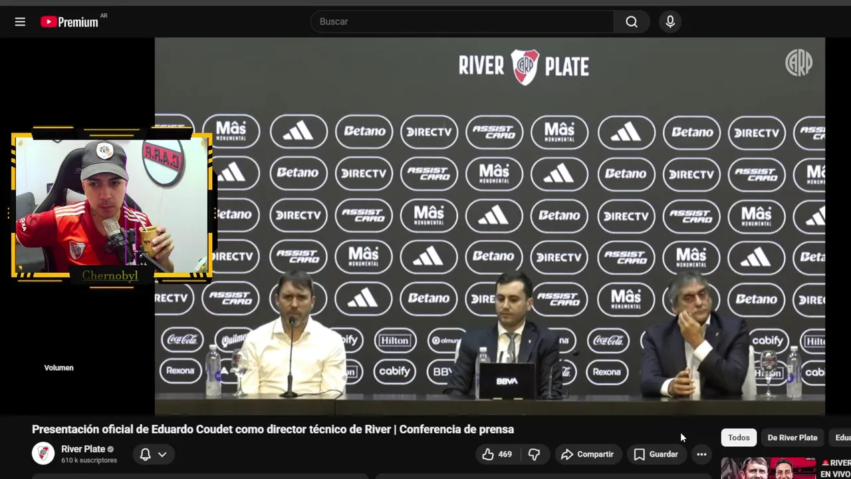Open the RIVER EN VIVO suggested video thumbnail

(768, 468)
